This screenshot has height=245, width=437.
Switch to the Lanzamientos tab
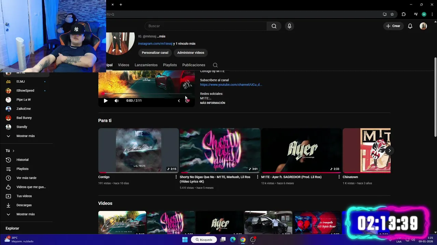pyautogui.click(x=146, y=65)
